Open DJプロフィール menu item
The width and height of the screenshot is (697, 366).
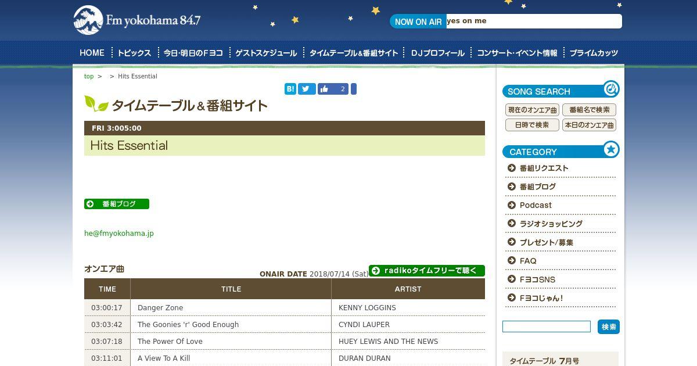coord(438,53)
